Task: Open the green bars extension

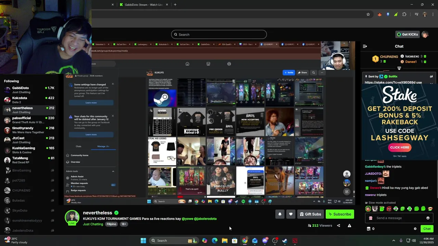Action: coord(396,14)
